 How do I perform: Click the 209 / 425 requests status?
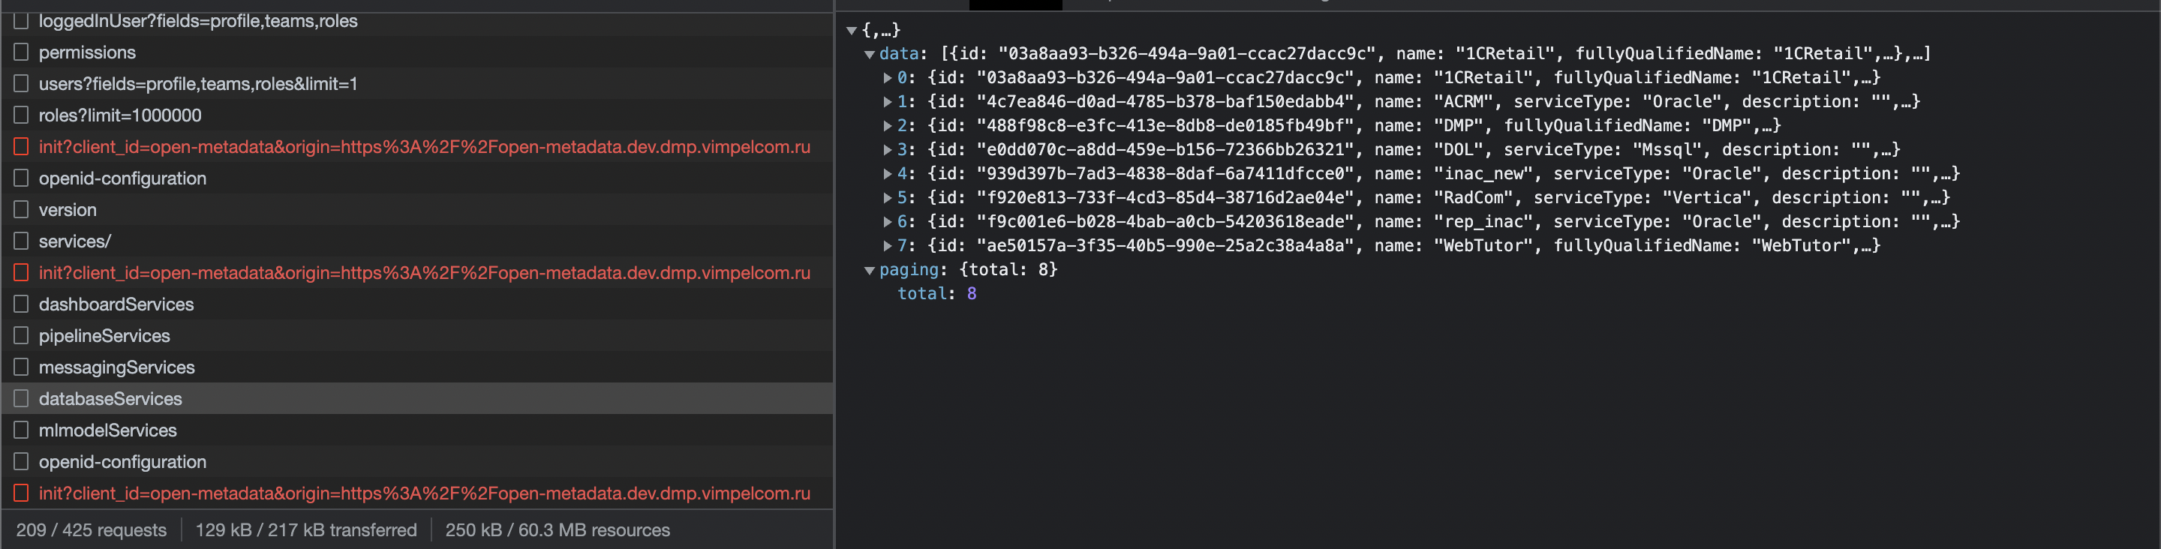(x=92, y=529)
